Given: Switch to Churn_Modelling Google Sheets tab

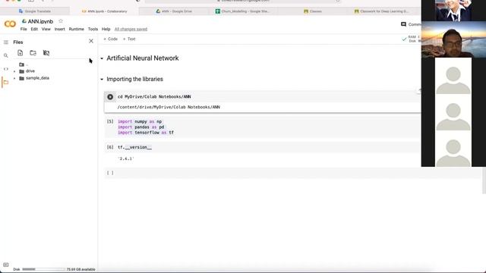Looking at the screenshot, I should 243,11.
